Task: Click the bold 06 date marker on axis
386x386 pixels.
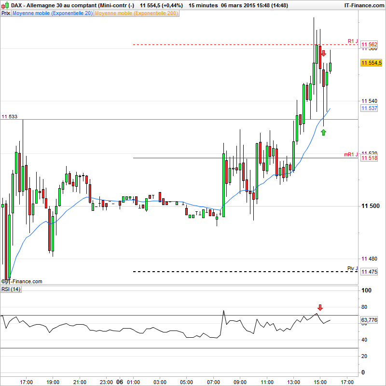Action: point(120,382)
